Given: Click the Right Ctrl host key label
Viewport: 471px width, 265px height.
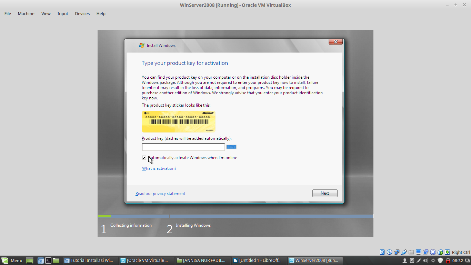Looking at the screenshot, I should 461,252.
